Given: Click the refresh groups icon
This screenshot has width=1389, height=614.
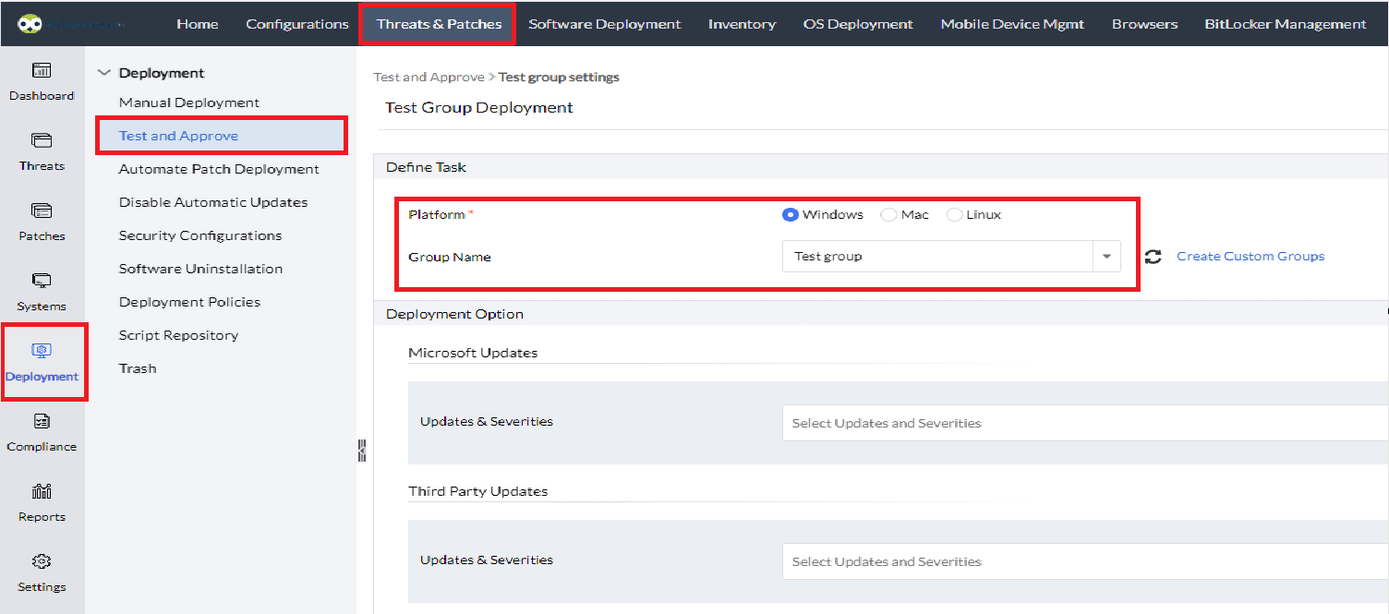Looking at the screenshot, I should 1153,257.
